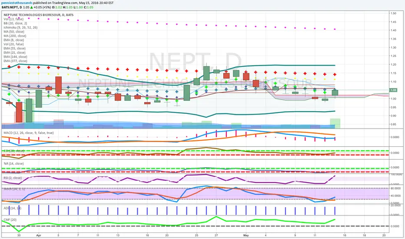The width and height of the screenshot is (405, 239).
Task: Click the BATS:NEPT, D symbol header text
Action: point(12,7)
